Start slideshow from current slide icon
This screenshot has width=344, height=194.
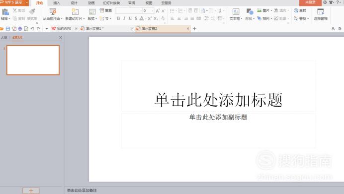53,12
